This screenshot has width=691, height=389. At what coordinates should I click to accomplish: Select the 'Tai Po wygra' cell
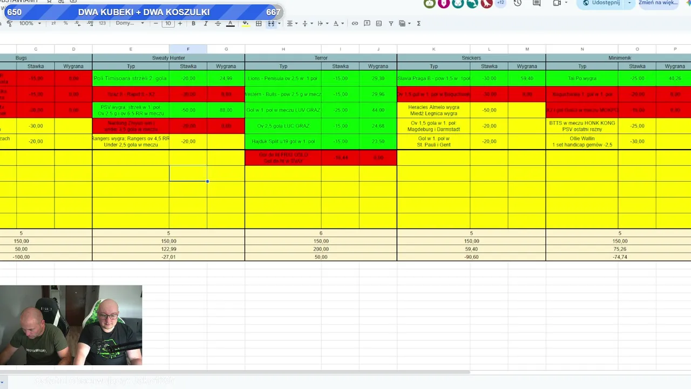tap(582, 78)
